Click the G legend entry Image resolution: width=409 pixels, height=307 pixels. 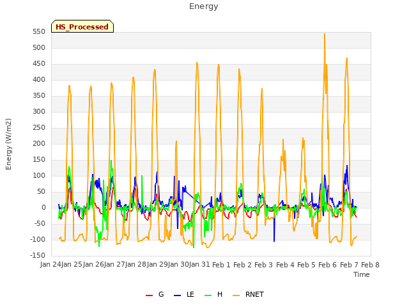coord(155,294)
